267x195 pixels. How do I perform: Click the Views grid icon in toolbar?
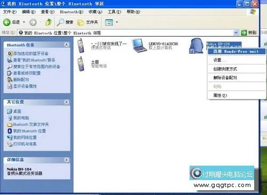point(109,22)
